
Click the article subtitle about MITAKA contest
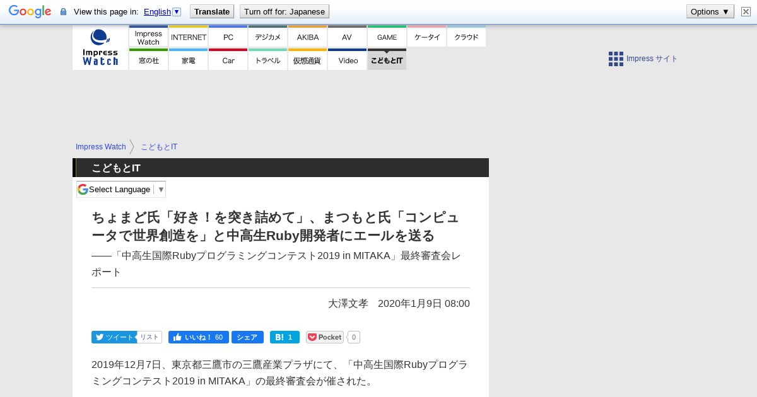(x=276, y=264)
